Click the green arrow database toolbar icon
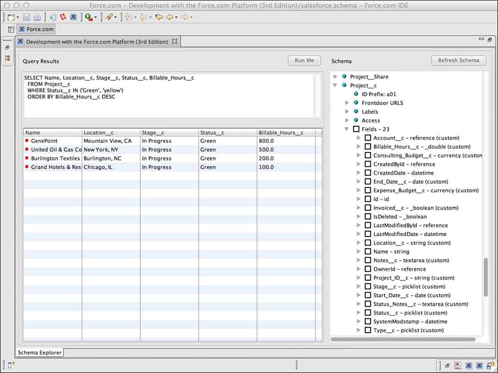Image resolution: width=498 pixels, height=373 pixels. [x=53, y=17]
